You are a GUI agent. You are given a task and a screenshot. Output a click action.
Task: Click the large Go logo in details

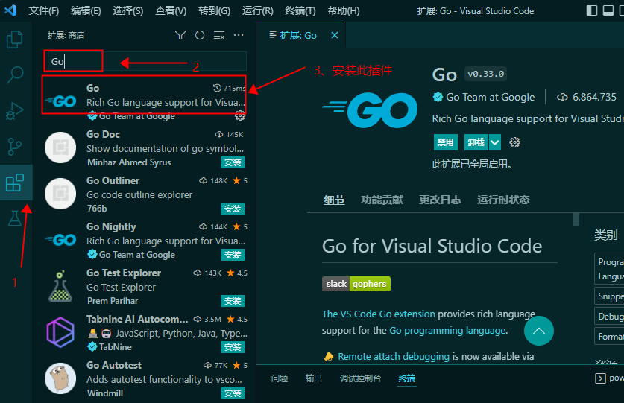370,110
